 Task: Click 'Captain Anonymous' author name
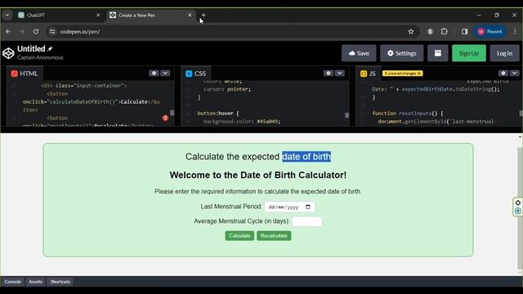40,58
